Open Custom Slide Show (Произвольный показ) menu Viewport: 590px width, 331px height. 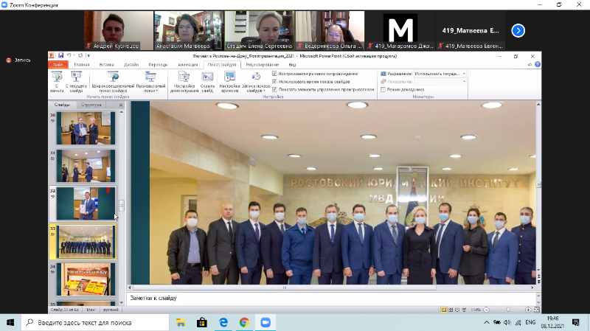150,81
